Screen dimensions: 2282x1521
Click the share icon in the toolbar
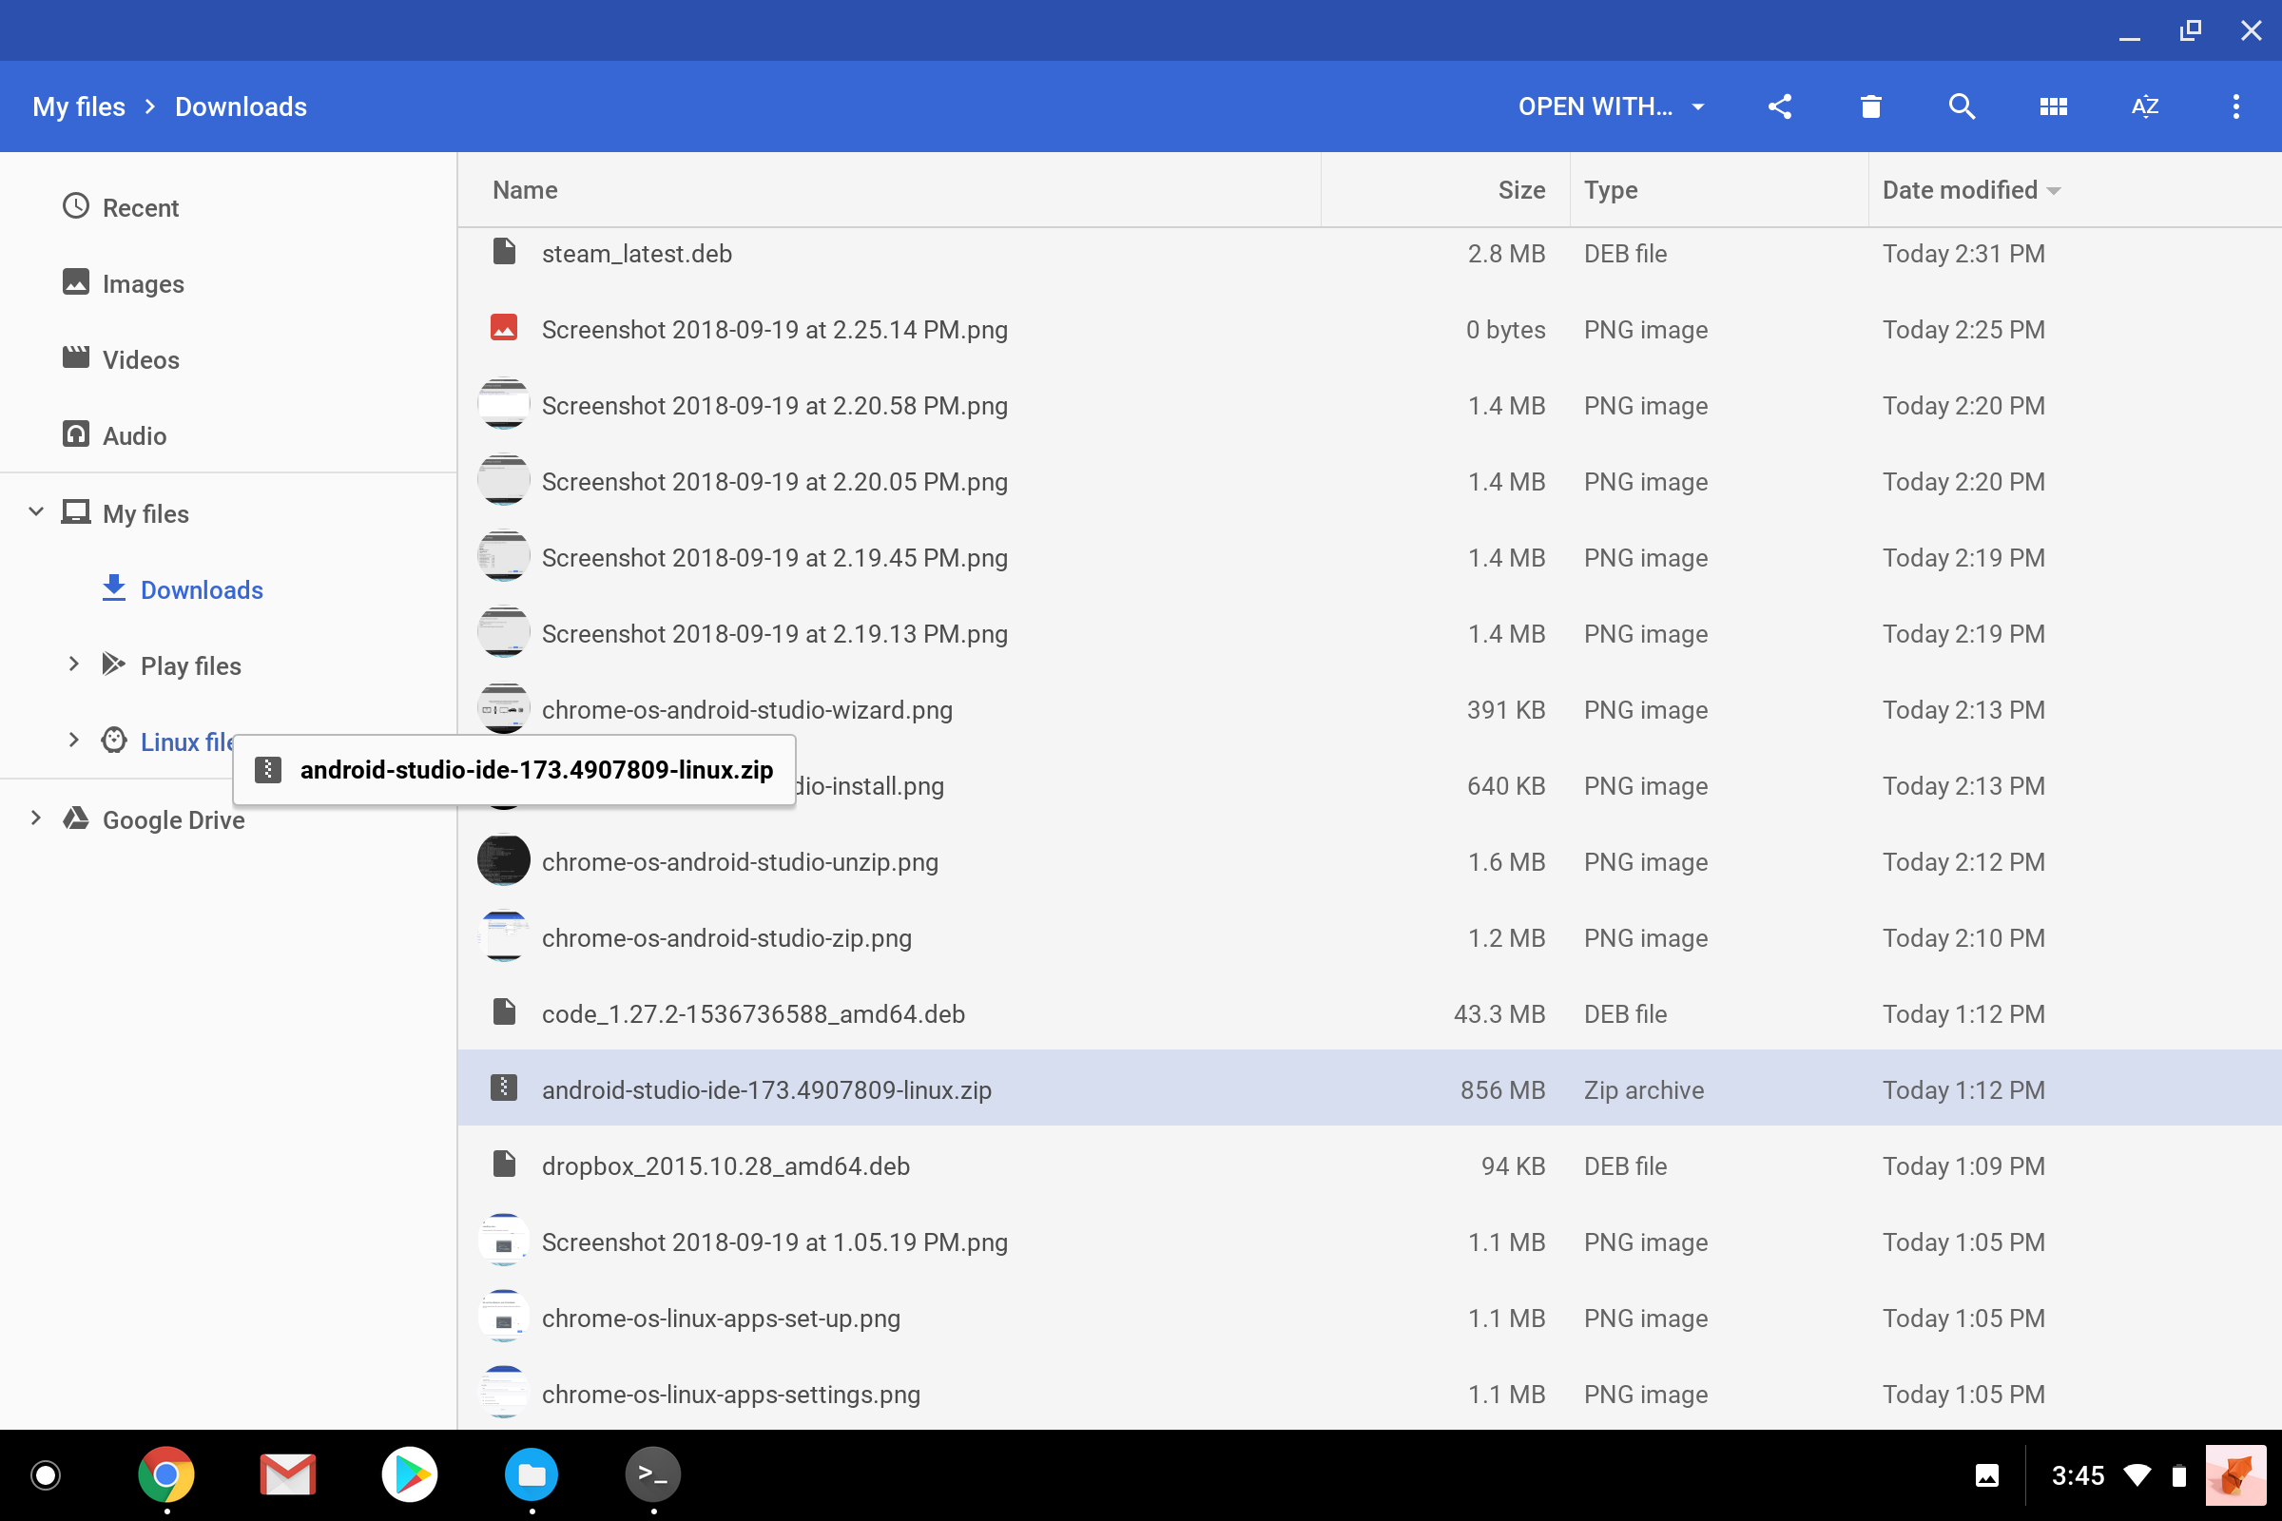point(1779,106)
